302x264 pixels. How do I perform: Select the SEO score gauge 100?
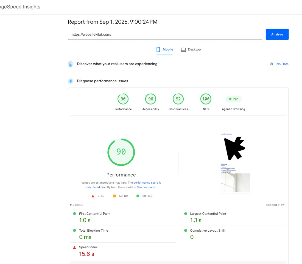[206, 99]
